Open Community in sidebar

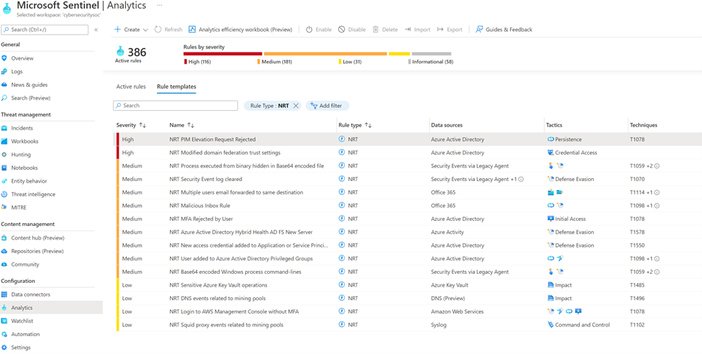25,264
